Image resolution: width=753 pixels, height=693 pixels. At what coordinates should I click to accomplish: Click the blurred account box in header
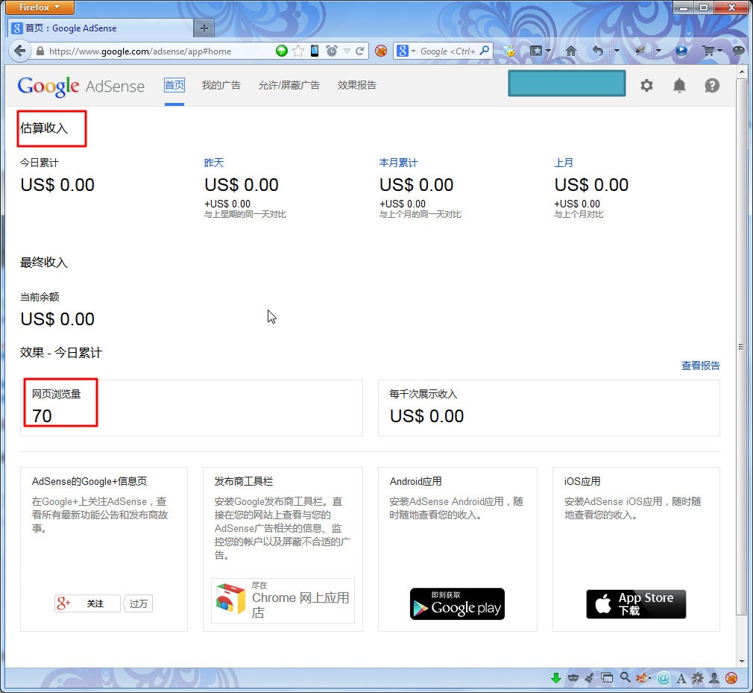click(x=567, y=83)
